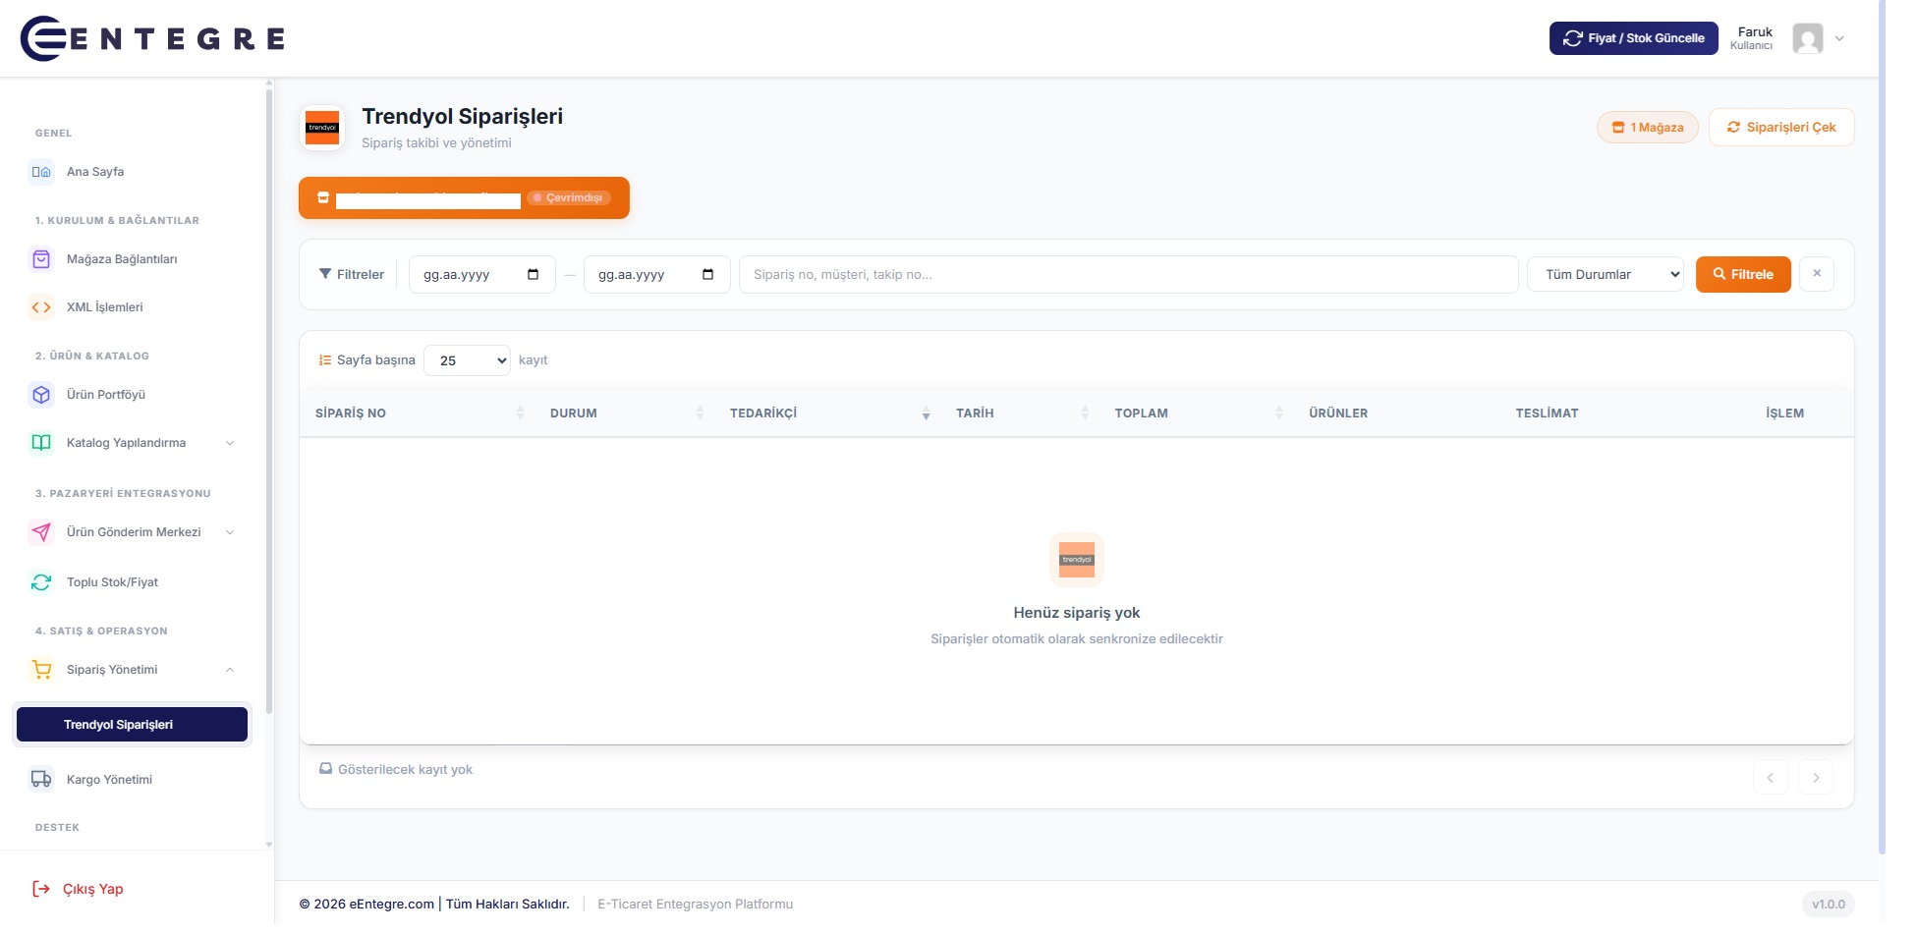Screen dimensions: 1916x934
Task: Open Ana Sayfa menu item
Action: pyautogui.click(x=132, y=172)
